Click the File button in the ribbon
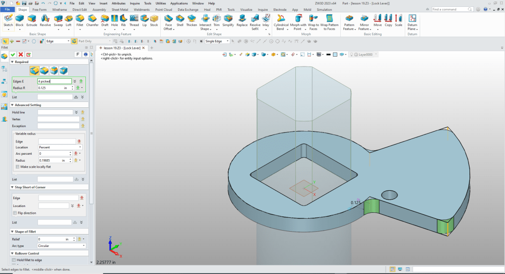 pyautogui.click(x=8, y=9)
